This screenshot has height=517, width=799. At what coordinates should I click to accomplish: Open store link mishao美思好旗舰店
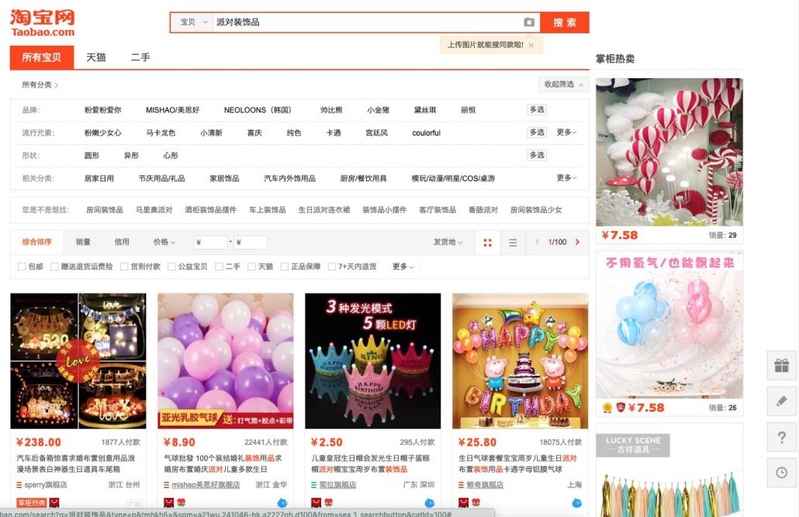click(206, 485)
